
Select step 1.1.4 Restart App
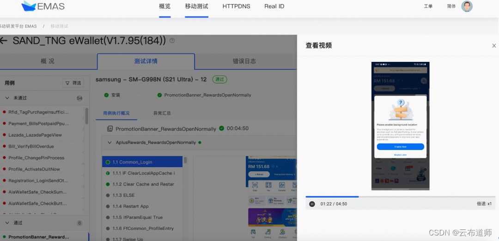coord(143,206)
